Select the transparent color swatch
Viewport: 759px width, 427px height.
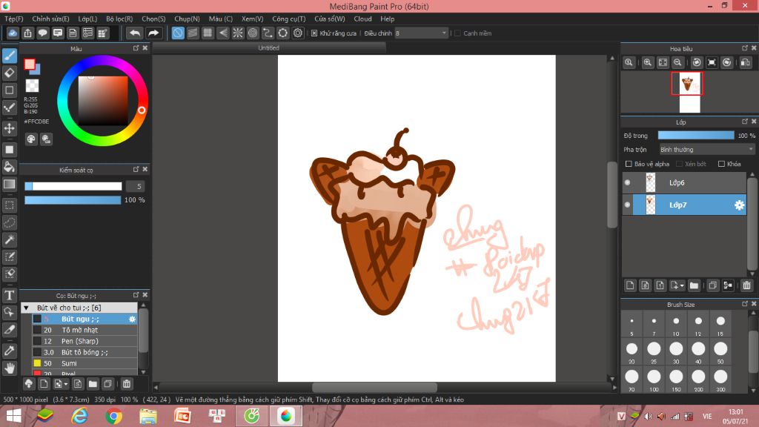[x=32, y=86]
